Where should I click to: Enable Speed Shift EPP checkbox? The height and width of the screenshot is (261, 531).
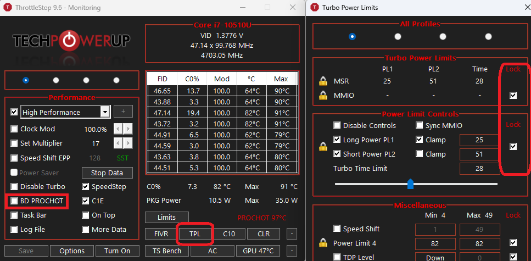(14, 158)
